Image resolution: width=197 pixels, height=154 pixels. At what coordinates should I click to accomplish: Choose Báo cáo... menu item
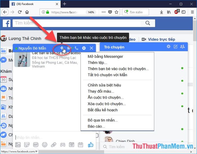[x=96, y=126]
